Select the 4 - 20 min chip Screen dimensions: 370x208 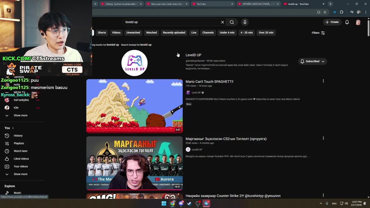point(247,33)
